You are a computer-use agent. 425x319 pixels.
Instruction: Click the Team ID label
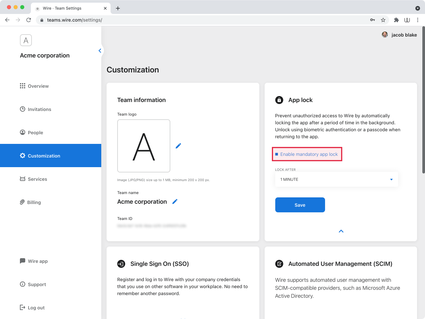[x=125, y=219]
